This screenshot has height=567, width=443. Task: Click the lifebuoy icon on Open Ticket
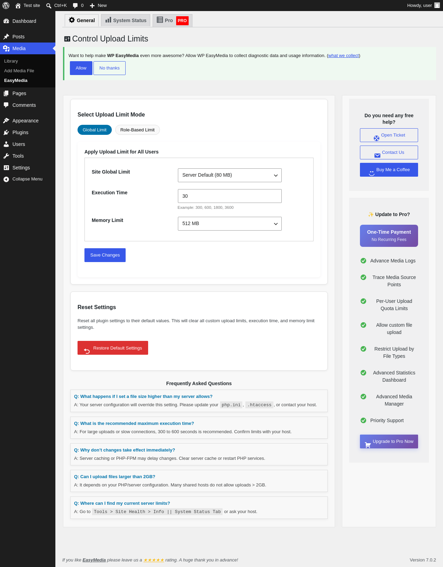tap(377, 138)
